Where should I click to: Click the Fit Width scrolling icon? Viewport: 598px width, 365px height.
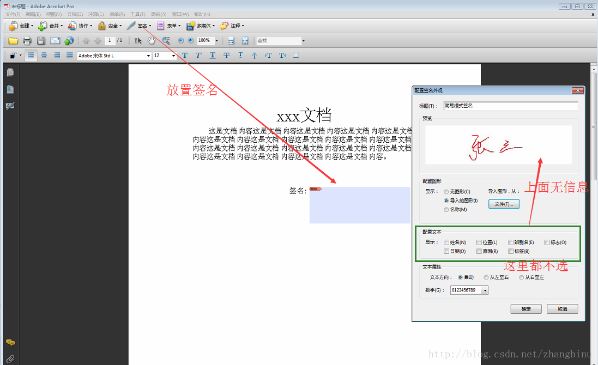[231, 40]
